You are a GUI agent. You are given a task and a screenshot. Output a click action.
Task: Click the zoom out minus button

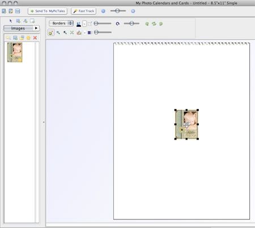[x=103, y=11]
